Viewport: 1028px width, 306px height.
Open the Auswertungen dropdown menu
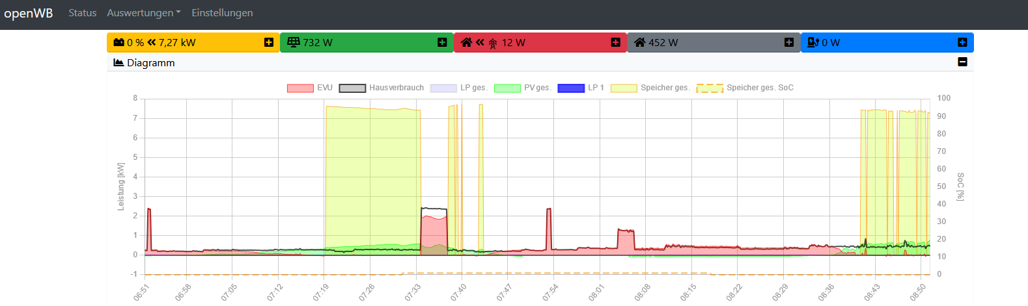pos(144,13)
